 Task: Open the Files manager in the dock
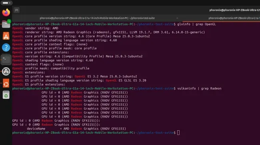point(6,24)
